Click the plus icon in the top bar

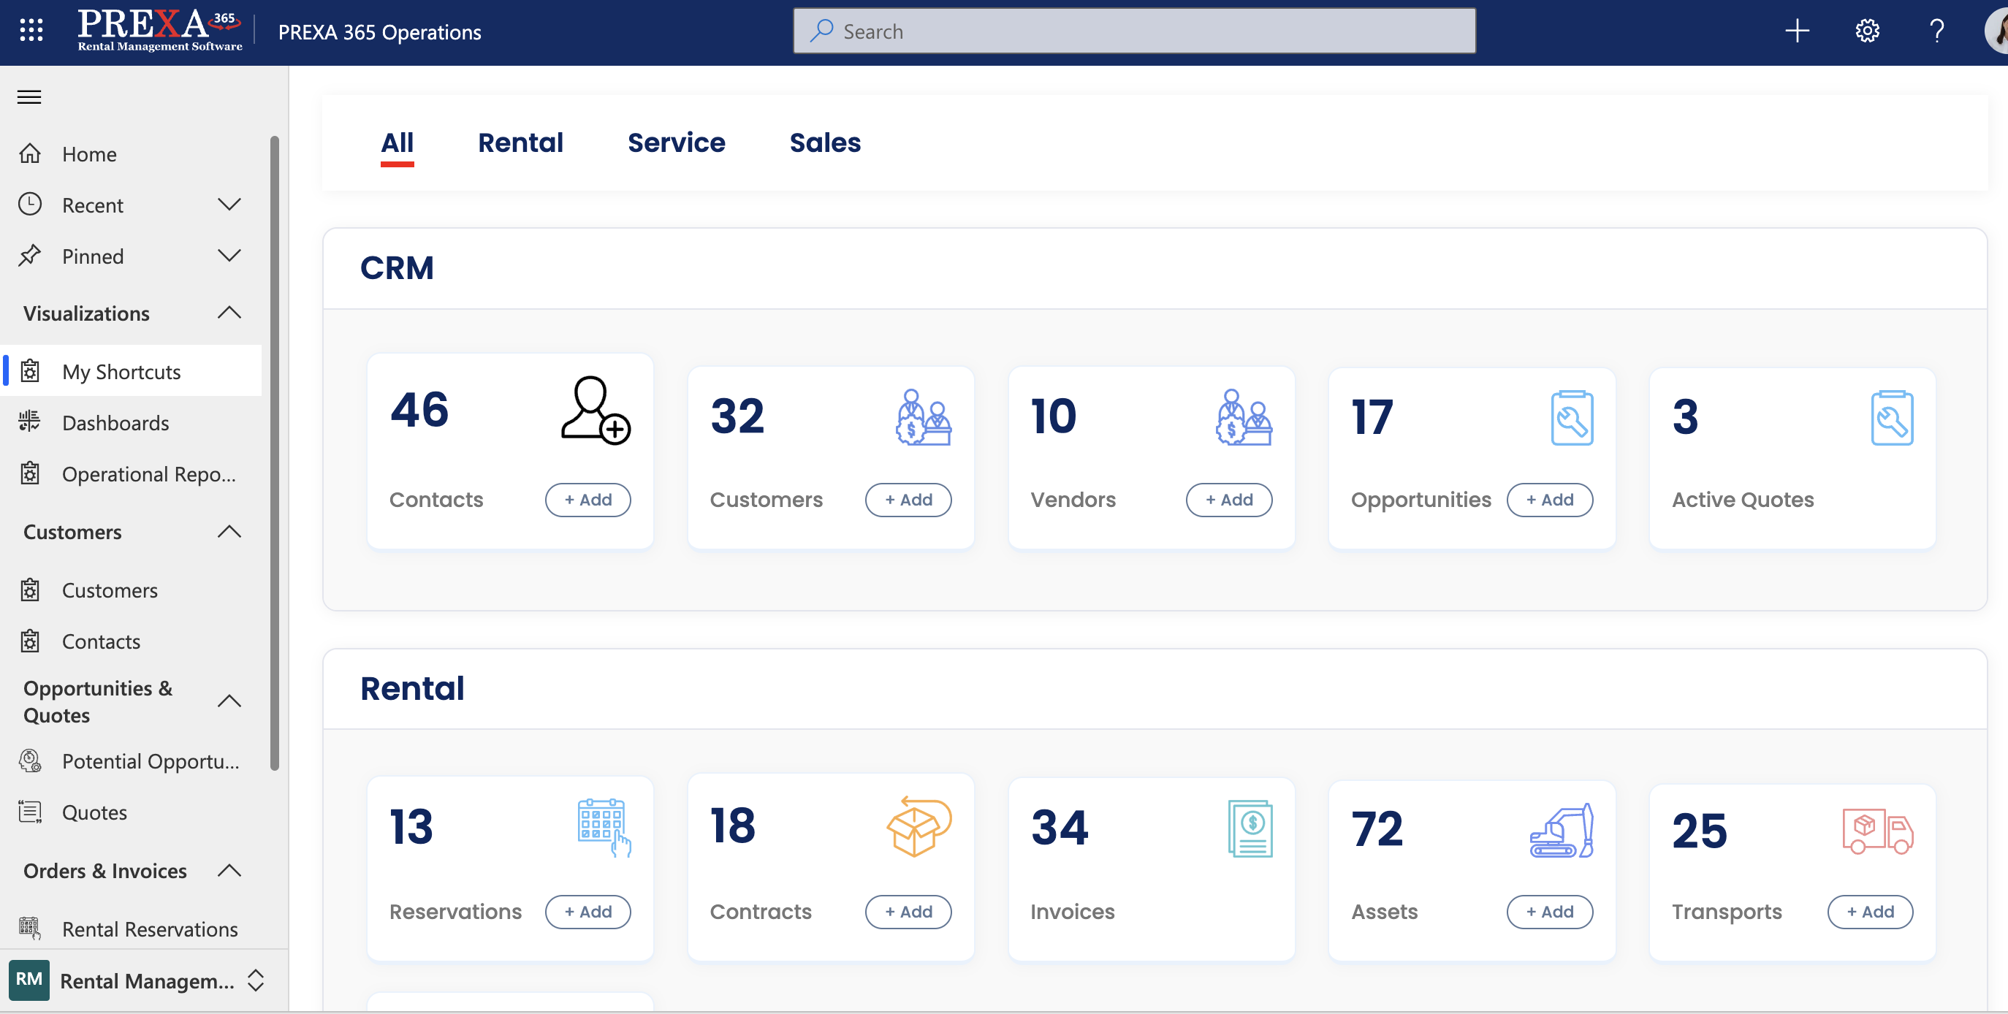pos(1798,31)
